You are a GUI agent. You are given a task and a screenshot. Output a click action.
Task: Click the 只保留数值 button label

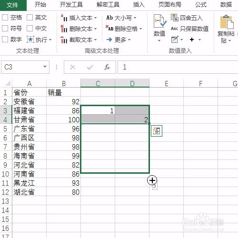(x=194, y=29)
